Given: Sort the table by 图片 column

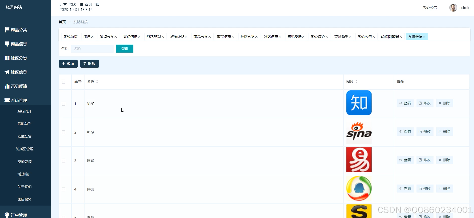Looking at the screenshot, I should [x=357, y=82].
